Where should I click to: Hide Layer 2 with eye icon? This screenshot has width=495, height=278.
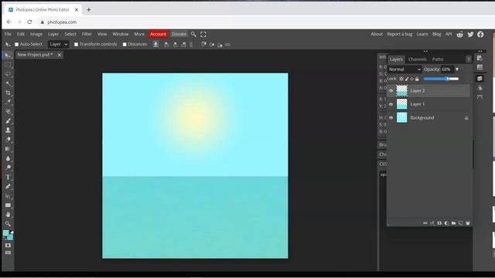[391, 91]
